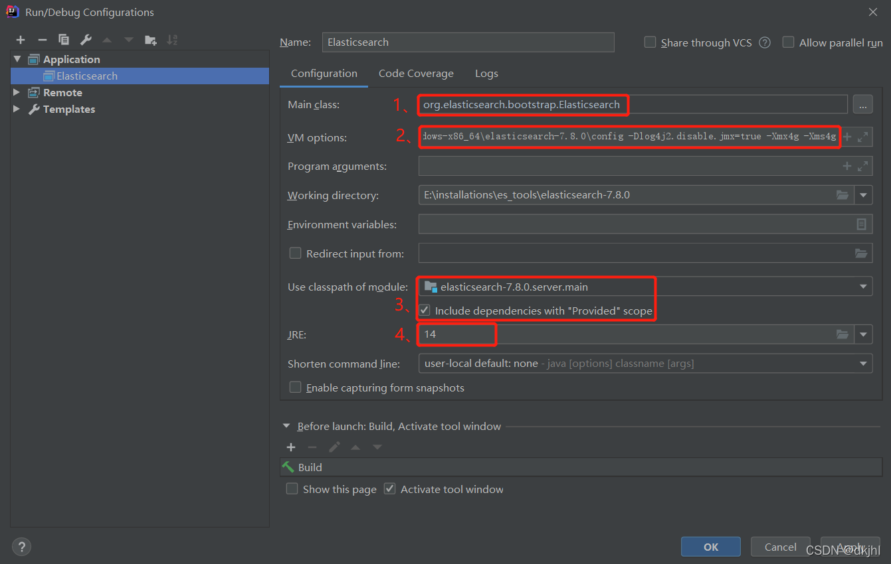This screenshot has height=564, width=891.
Task: Expand the VM options field
Action: click(862, 137)
